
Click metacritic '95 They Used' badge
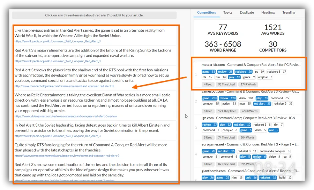226,84
